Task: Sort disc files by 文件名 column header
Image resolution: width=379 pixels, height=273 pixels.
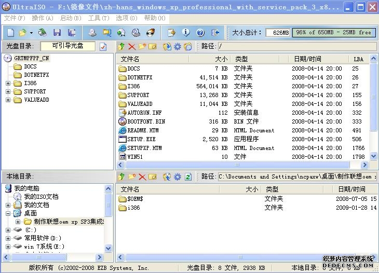Action: click(x=153, y=59)
